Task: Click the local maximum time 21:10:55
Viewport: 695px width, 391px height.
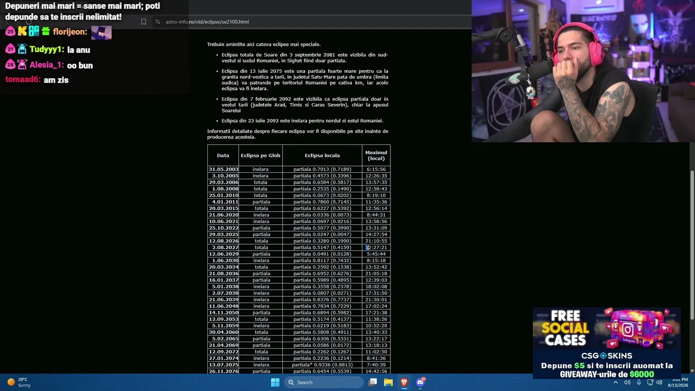Action: click(x=376, y=241)
